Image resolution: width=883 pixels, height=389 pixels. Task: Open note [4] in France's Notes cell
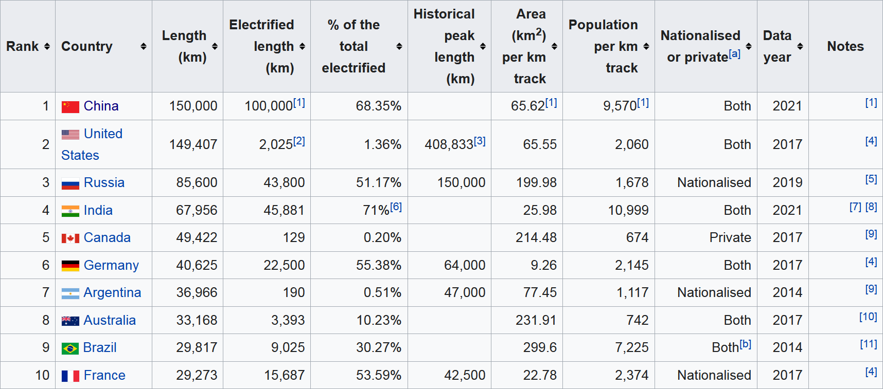click(871, 372)
